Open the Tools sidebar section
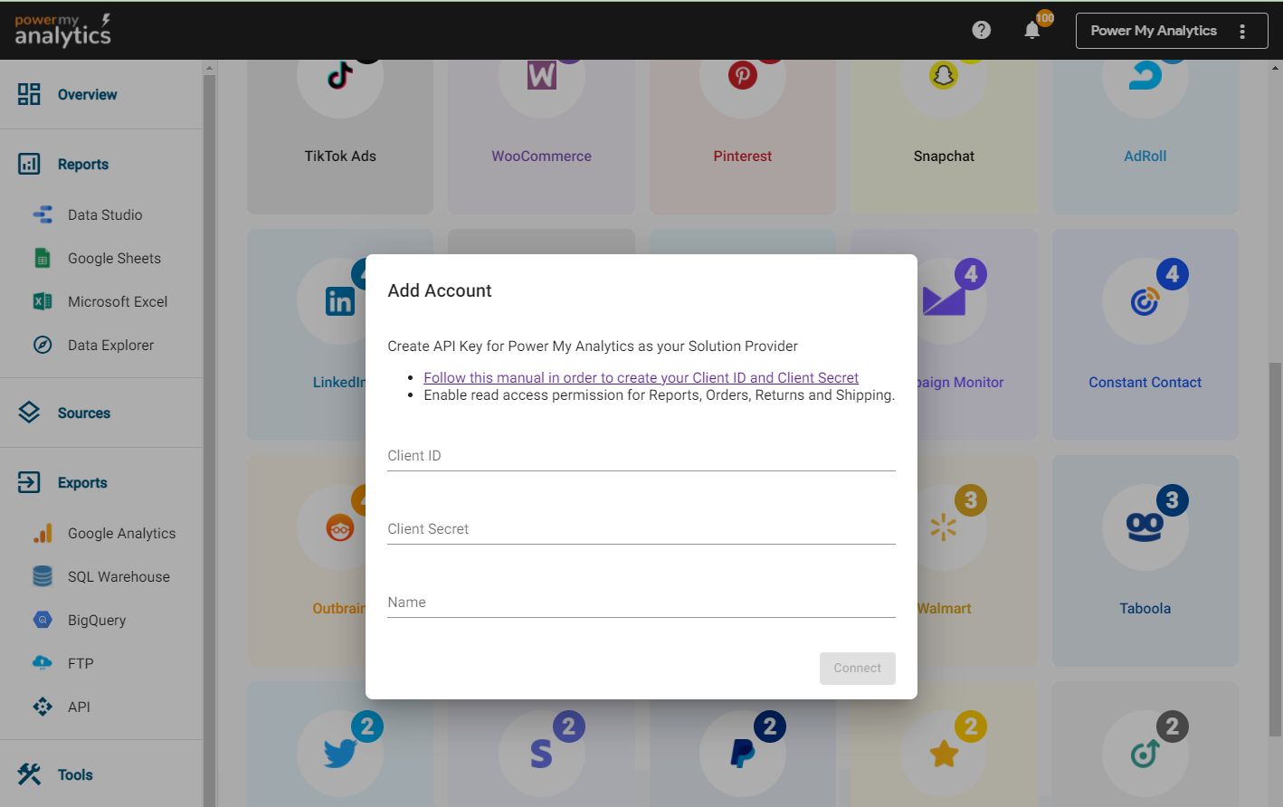The image size is (1283, 807). (x=75, y=774)
